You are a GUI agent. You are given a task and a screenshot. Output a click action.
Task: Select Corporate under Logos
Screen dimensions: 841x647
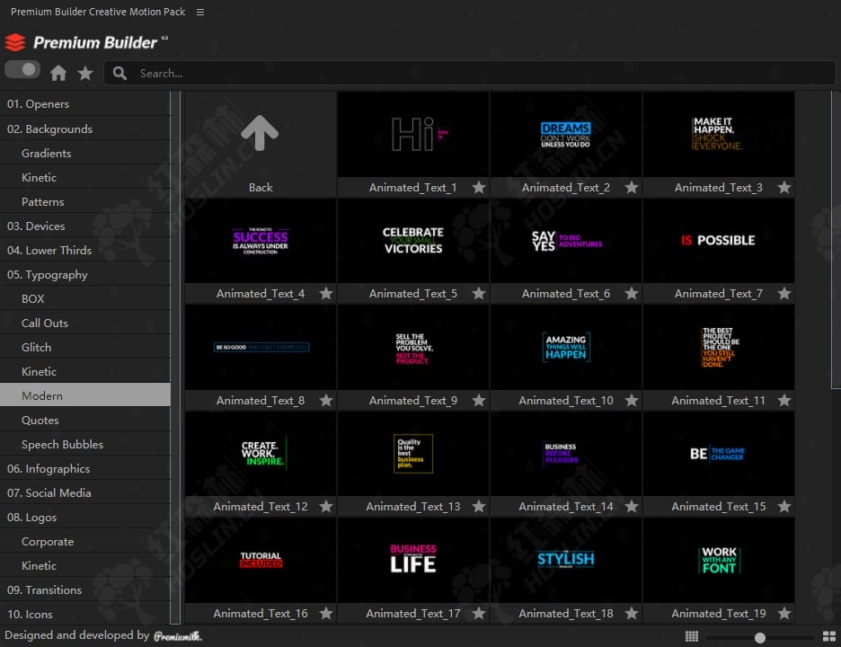click(x=85, y=541)
